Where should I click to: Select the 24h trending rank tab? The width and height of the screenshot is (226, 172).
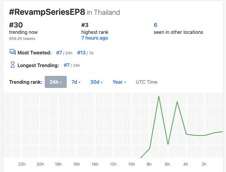pos(56,82)
